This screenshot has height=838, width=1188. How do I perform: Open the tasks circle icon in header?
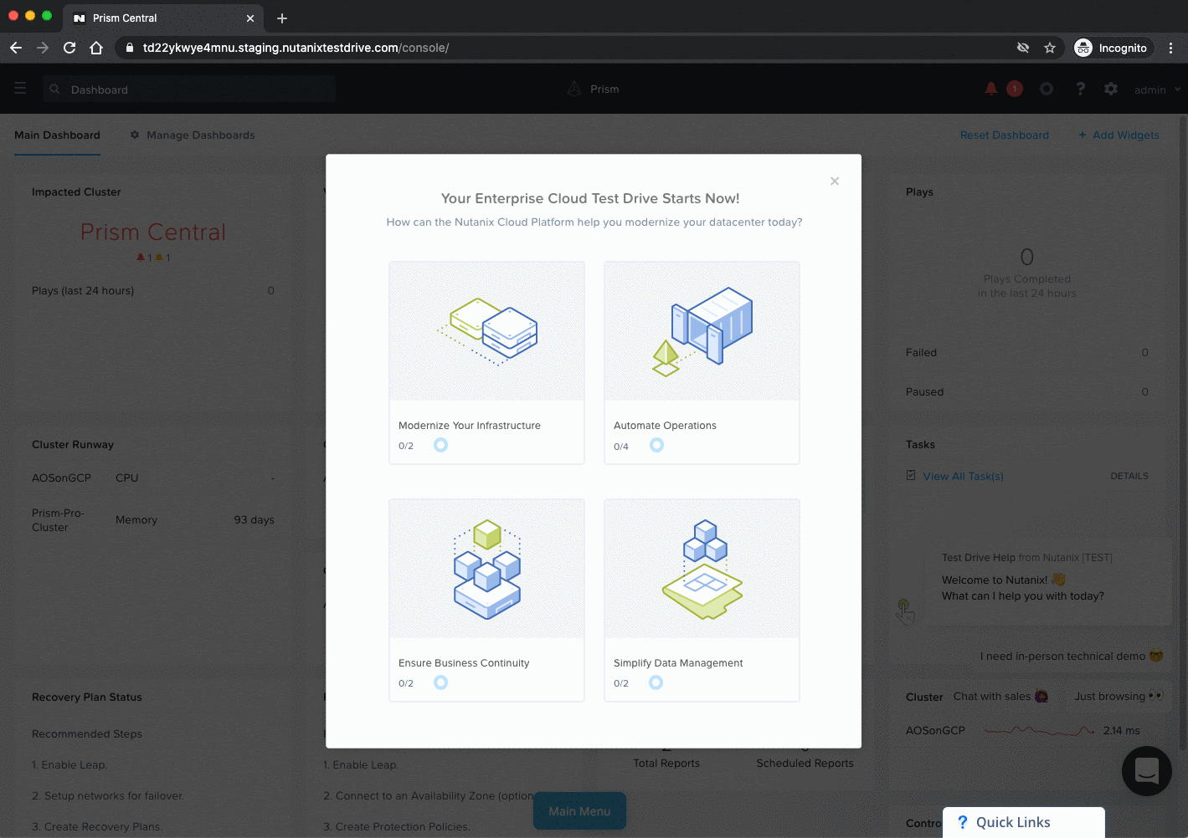pyautogui.click(x=1047, y=89)
